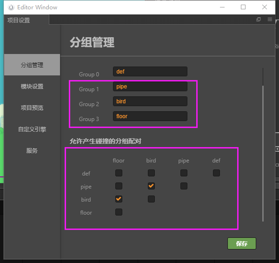Toggle def row pipe column checkbox
The width and height of the screenshot is (279, 263).
[x=184, y=173]
